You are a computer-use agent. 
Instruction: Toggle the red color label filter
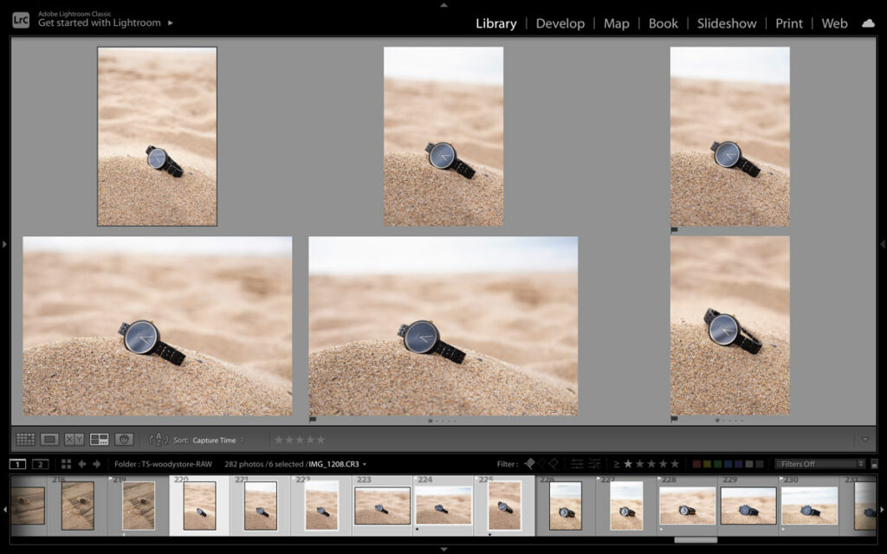pos(696,464)
